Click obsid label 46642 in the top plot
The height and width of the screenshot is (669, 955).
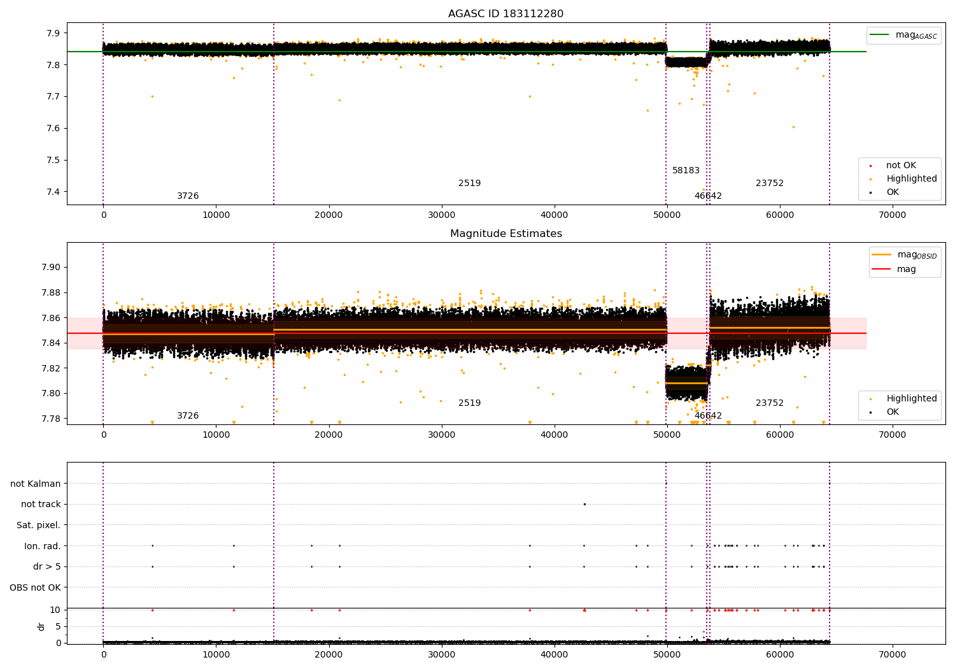pos(708,196)
